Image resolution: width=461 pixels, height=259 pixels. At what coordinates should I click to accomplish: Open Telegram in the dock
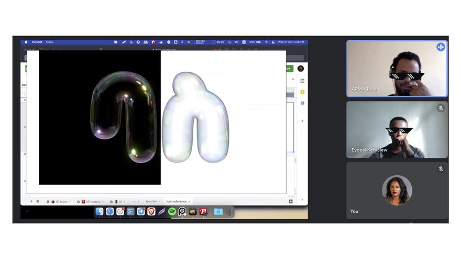tap(141, 211)
